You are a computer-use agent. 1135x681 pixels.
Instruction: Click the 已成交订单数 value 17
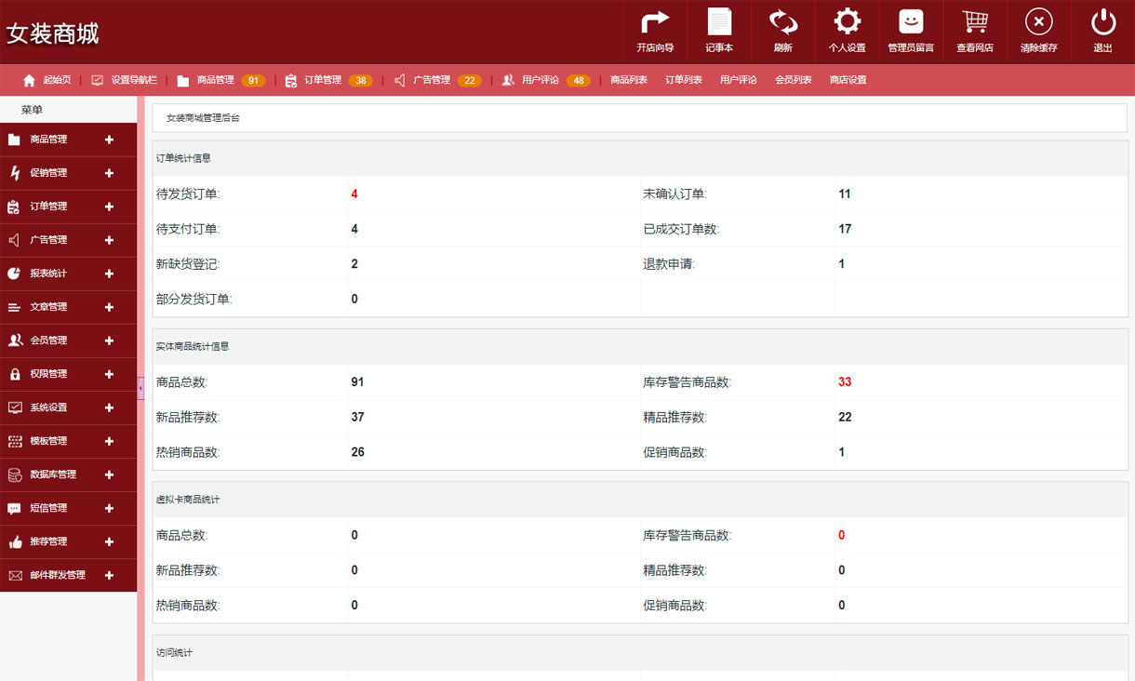[845, 229]
